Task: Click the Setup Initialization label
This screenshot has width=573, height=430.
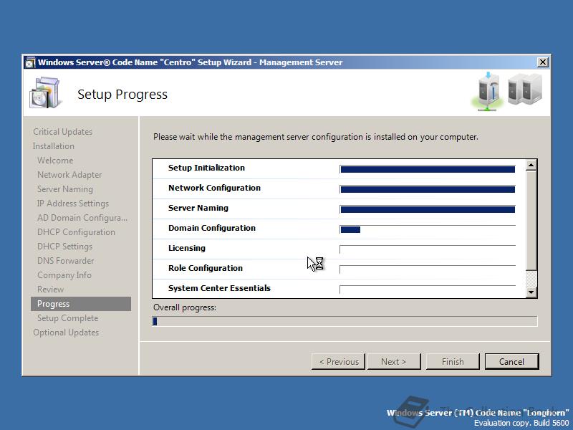Action: pyautogui.click(x=206, y=168)
